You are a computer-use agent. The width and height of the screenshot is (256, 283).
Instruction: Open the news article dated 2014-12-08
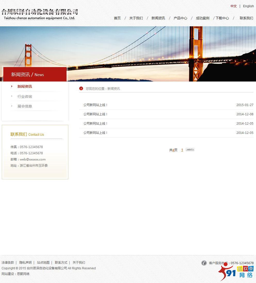(x=95, y=114)
